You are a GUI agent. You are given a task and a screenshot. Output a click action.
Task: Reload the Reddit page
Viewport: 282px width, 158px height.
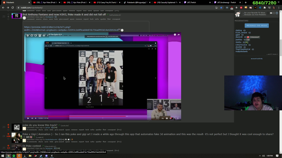13,8
